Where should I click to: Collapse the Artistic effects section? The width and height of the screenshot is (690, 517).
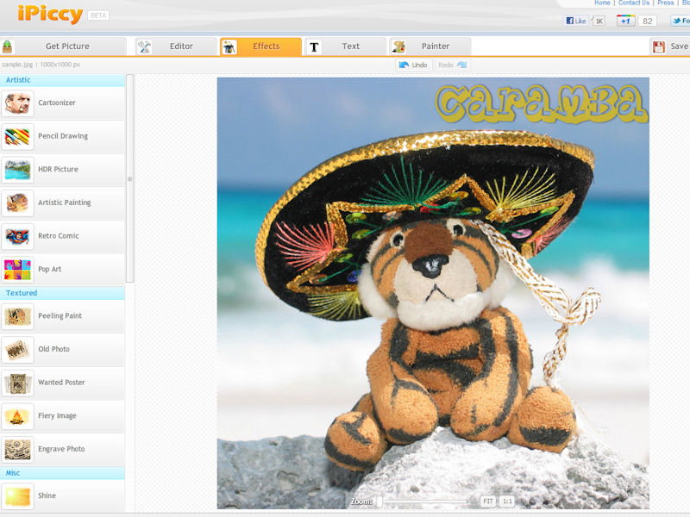pyautogui.click(x=62, y=80)
